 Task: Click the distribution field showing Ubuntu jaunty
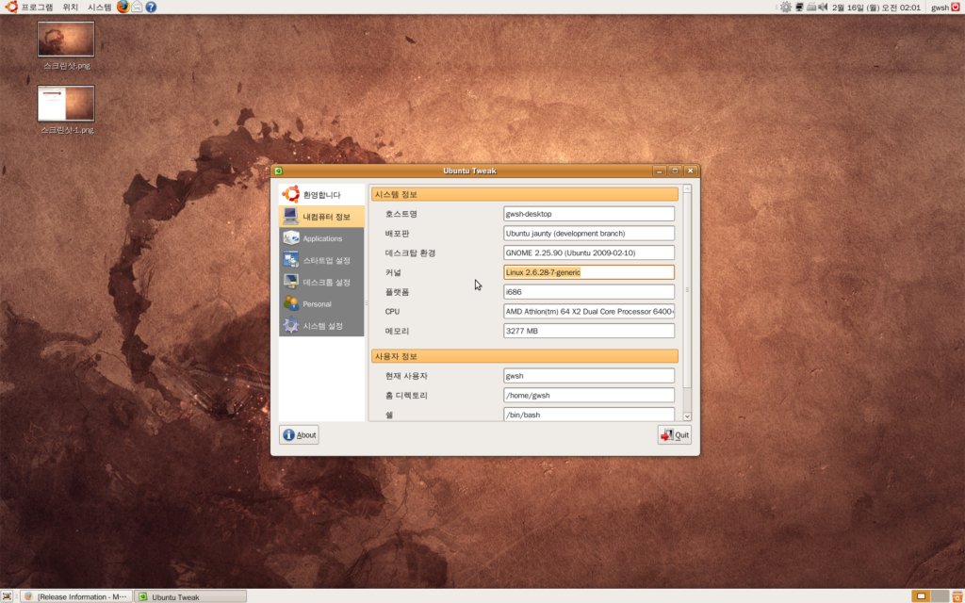point(588,234)
